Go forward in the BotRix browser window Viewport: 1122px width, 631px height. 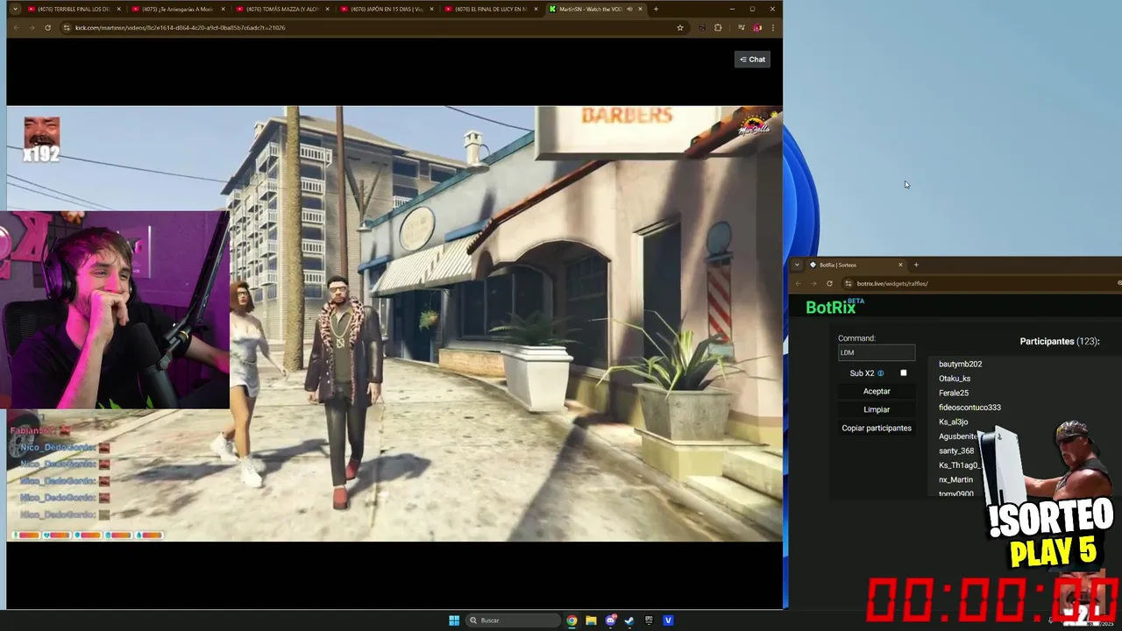(813, 283)
